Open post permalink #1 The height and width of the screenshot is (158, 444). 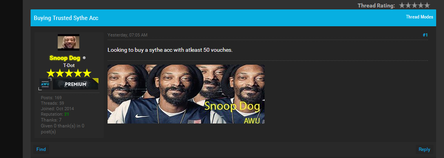coord(425,35)
